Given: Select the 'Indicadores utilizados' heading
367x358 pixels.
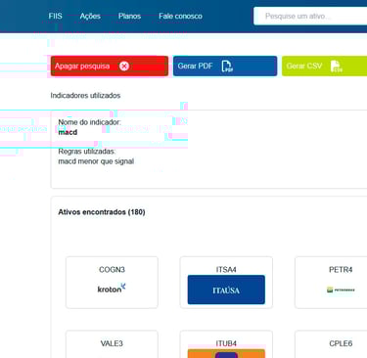Looking at the screenshot, I should 85,96.
